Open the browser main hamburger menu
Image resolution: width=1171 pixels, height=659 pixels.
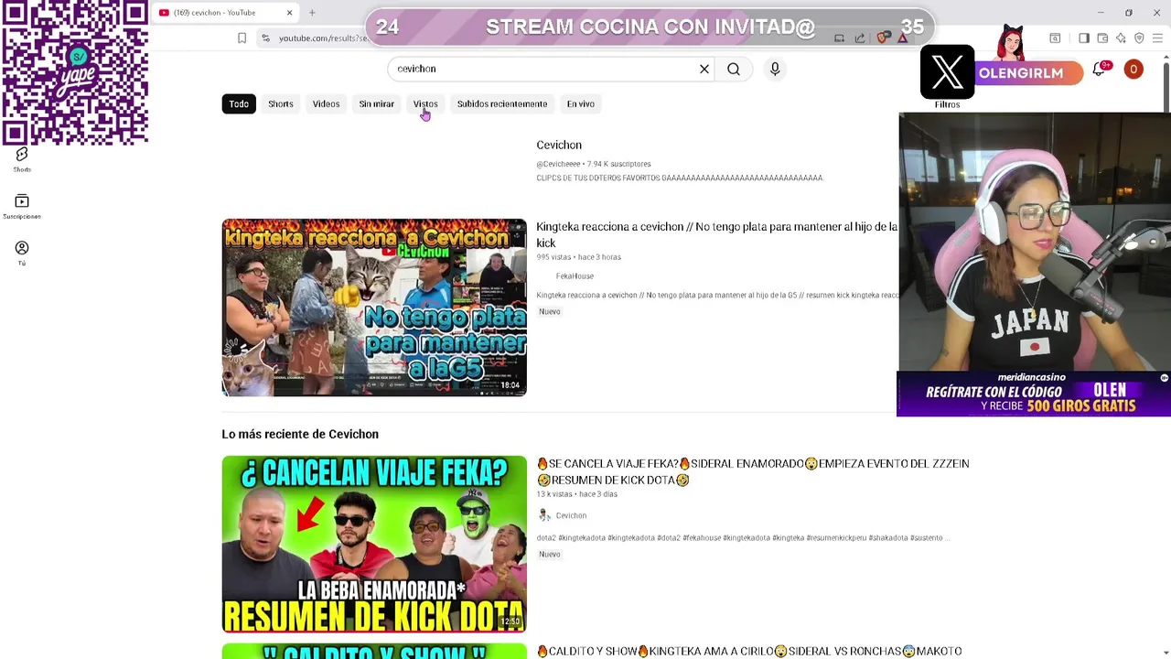point(1157,38)
